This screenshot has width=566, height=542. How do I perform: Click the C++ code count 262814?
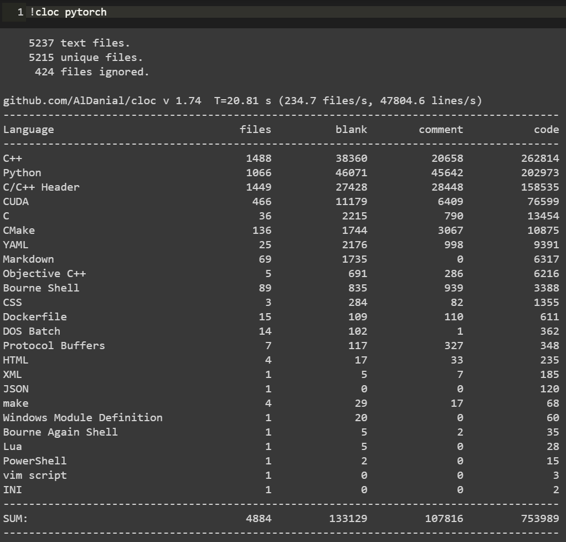pos(540,158)
